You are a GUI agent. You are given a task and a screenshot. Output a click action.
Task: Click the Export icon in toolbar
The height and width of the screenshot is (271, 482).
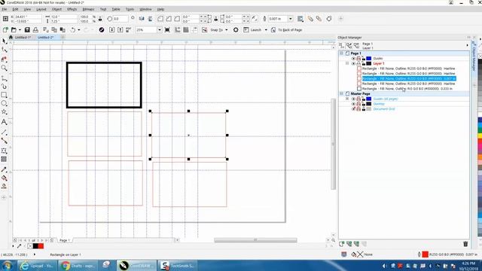tap(120, 30)
